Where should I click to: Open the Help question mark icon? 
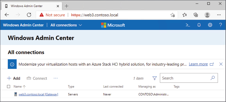tap(220, 25)
